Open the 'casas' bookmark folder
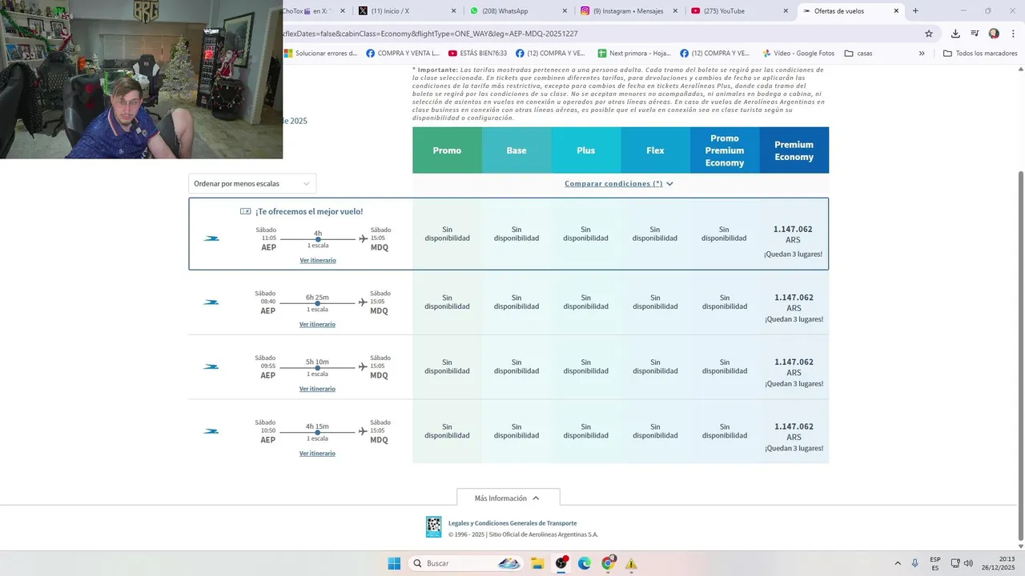Image resolution: width=1025 pixels, height=576 pixels. click(858, 54)
